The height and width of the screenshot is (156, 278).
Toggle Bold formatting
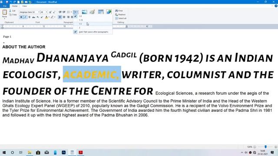point(21,17)
